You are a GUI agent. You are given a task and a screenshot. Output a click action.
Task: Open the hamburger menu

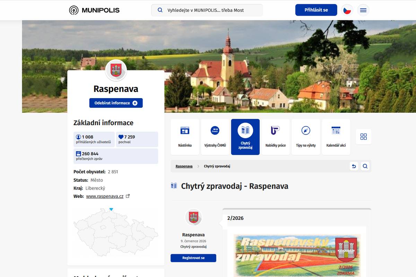[x=363, y=10]
